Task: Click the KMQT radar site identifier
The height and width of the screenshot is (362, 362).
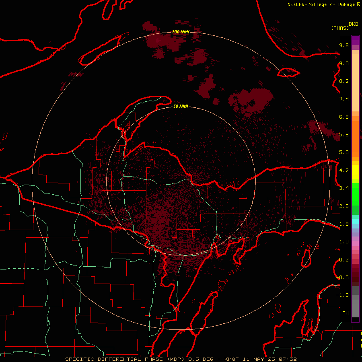Action: click(x=232, y=359)
